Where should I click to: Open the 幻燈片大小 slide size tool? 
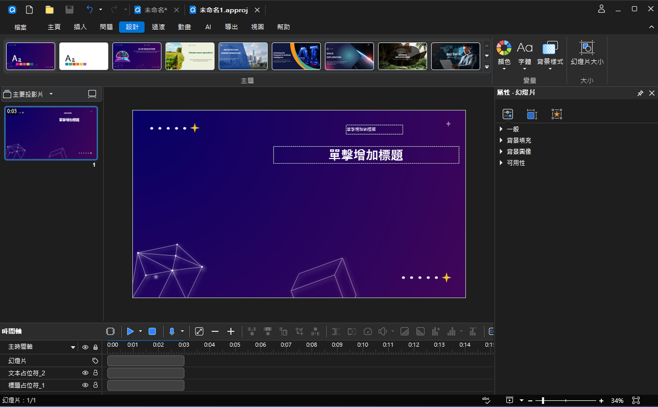pos(587,53)
